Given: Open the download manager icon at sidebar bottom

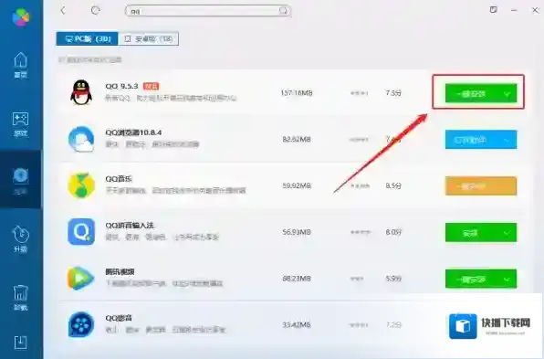Looking at the screenshot, I should [20, 343].
